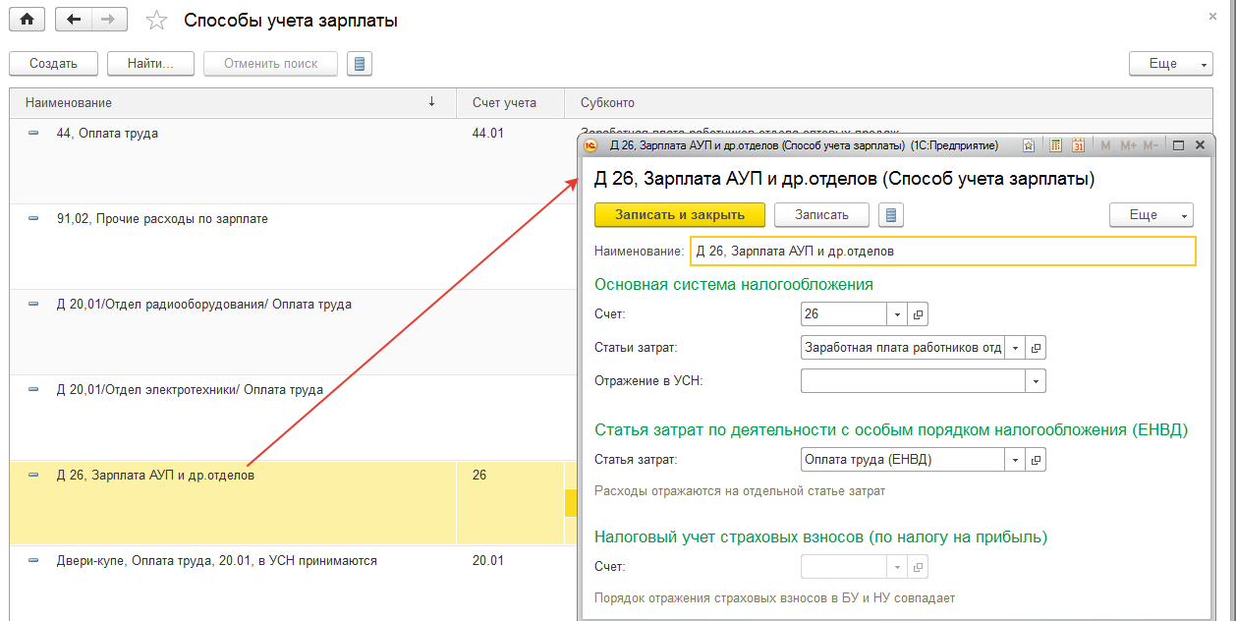This screenshot has width=1236, height=621.
Task: Click report icon next to Записать button
Action: [890, 215]
